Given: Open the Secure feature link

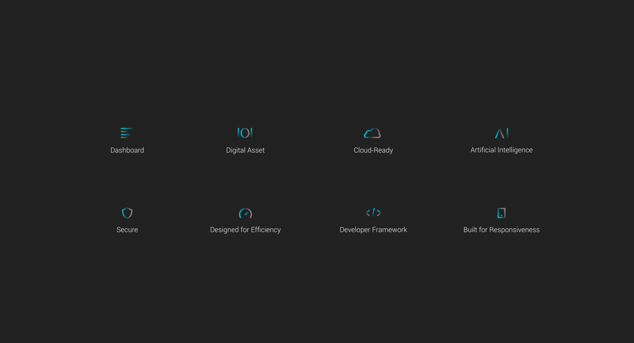Looking at the screenshot, I should click(x=127, y=229).
